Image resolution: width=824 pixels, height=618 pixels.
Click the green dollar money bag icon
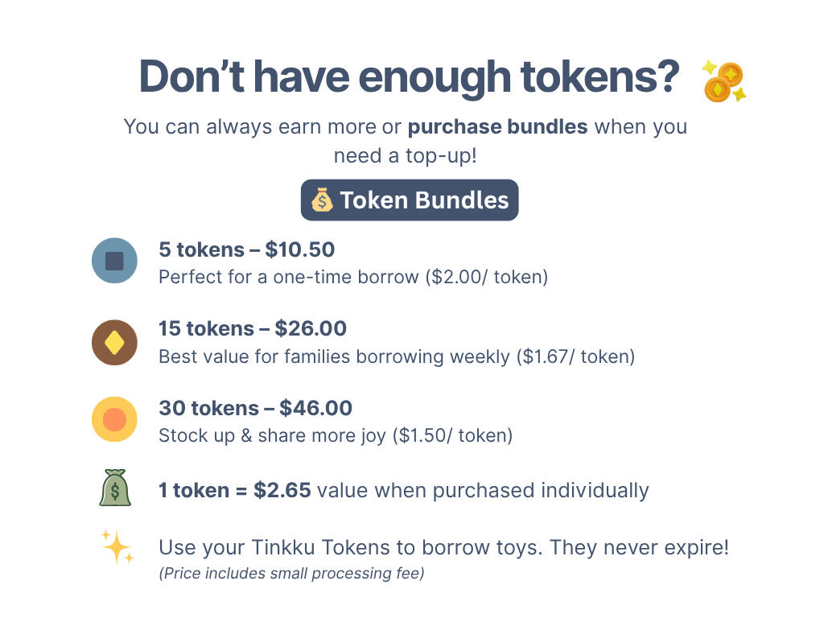115,488
